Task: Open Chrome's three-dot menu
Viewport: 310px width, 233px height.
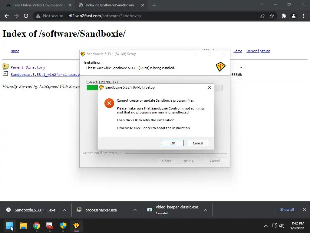Action: pyautogui.click(x=303, y=16)
